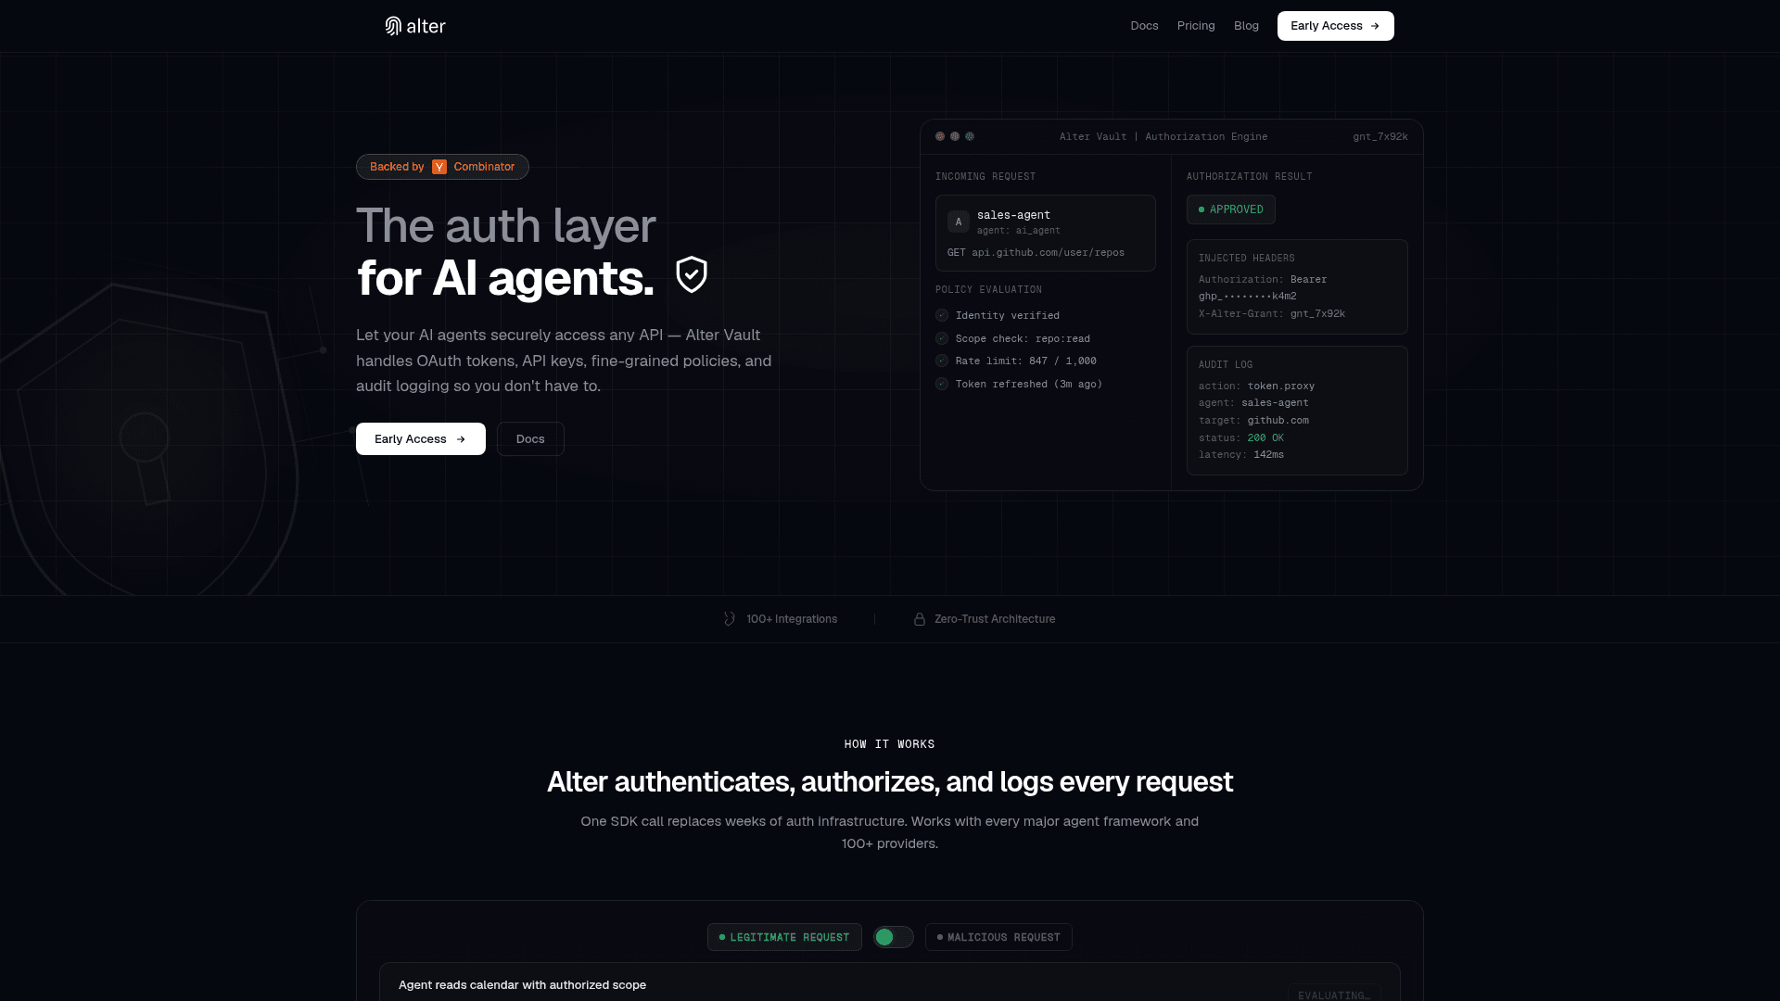
Task: Click 'github.com' target value in audit log
Action: tap(1278, 420)
